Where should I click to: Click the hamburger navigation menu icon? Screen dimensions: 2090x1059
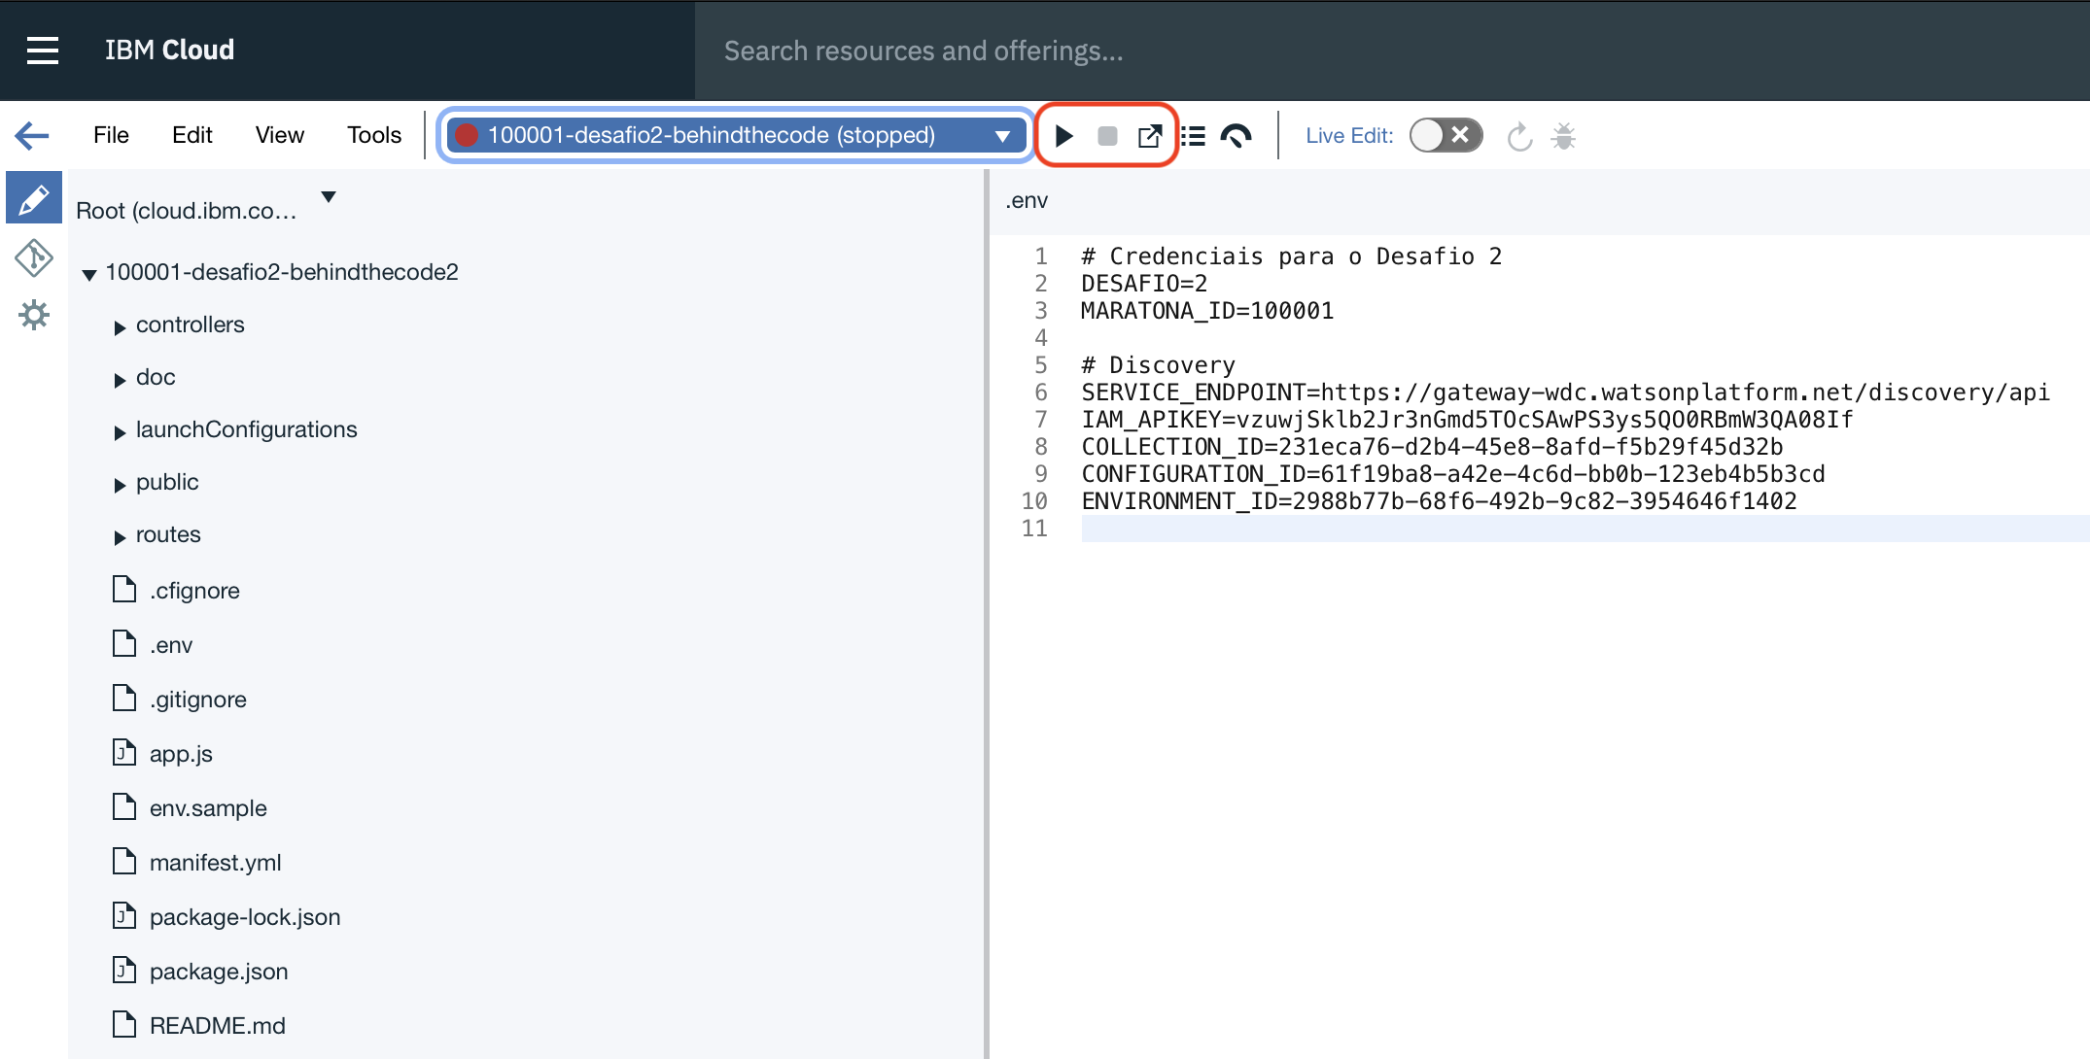(x=42, y=51)
